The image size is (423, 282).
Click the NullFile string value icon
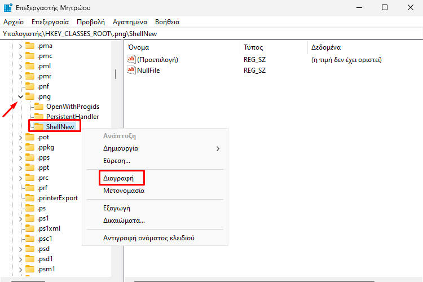coord(131,70)
